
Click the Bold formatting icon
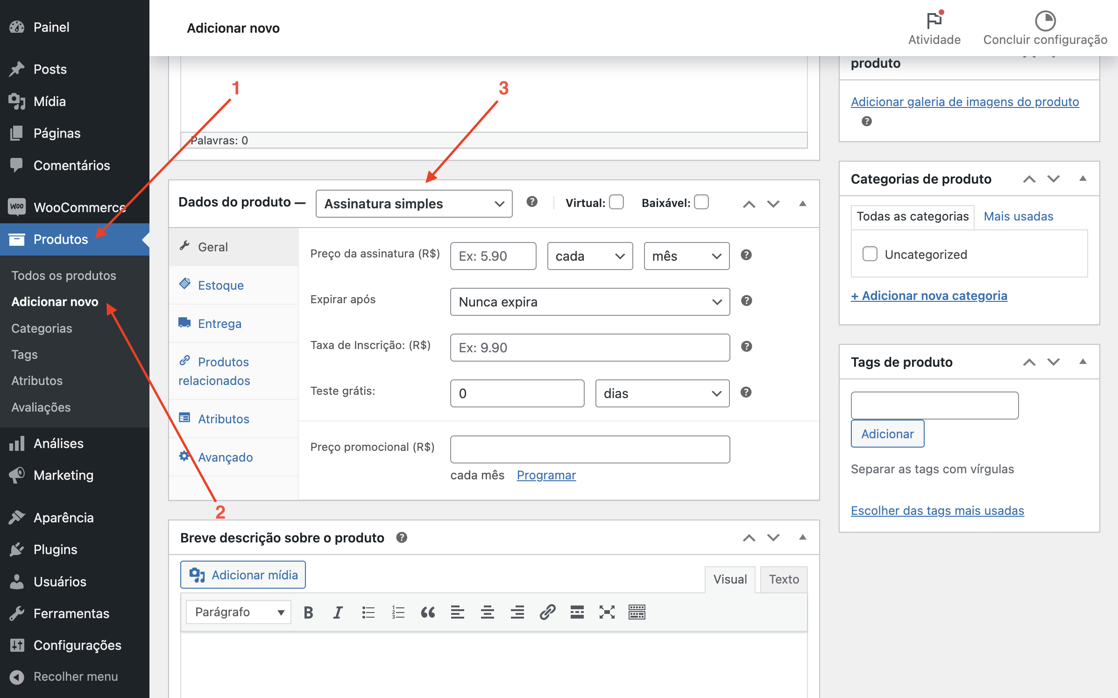308,612
